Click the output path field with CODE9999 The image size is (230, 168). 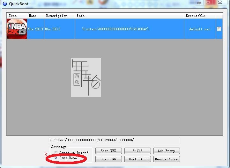click(x=115, y=140)
